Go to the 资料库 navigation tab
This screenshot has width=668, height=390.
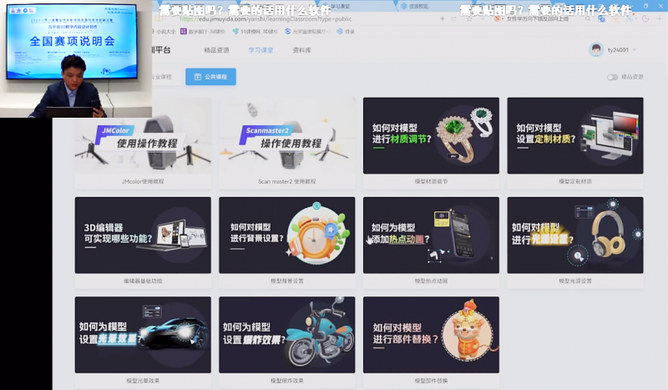coord(301,50)
